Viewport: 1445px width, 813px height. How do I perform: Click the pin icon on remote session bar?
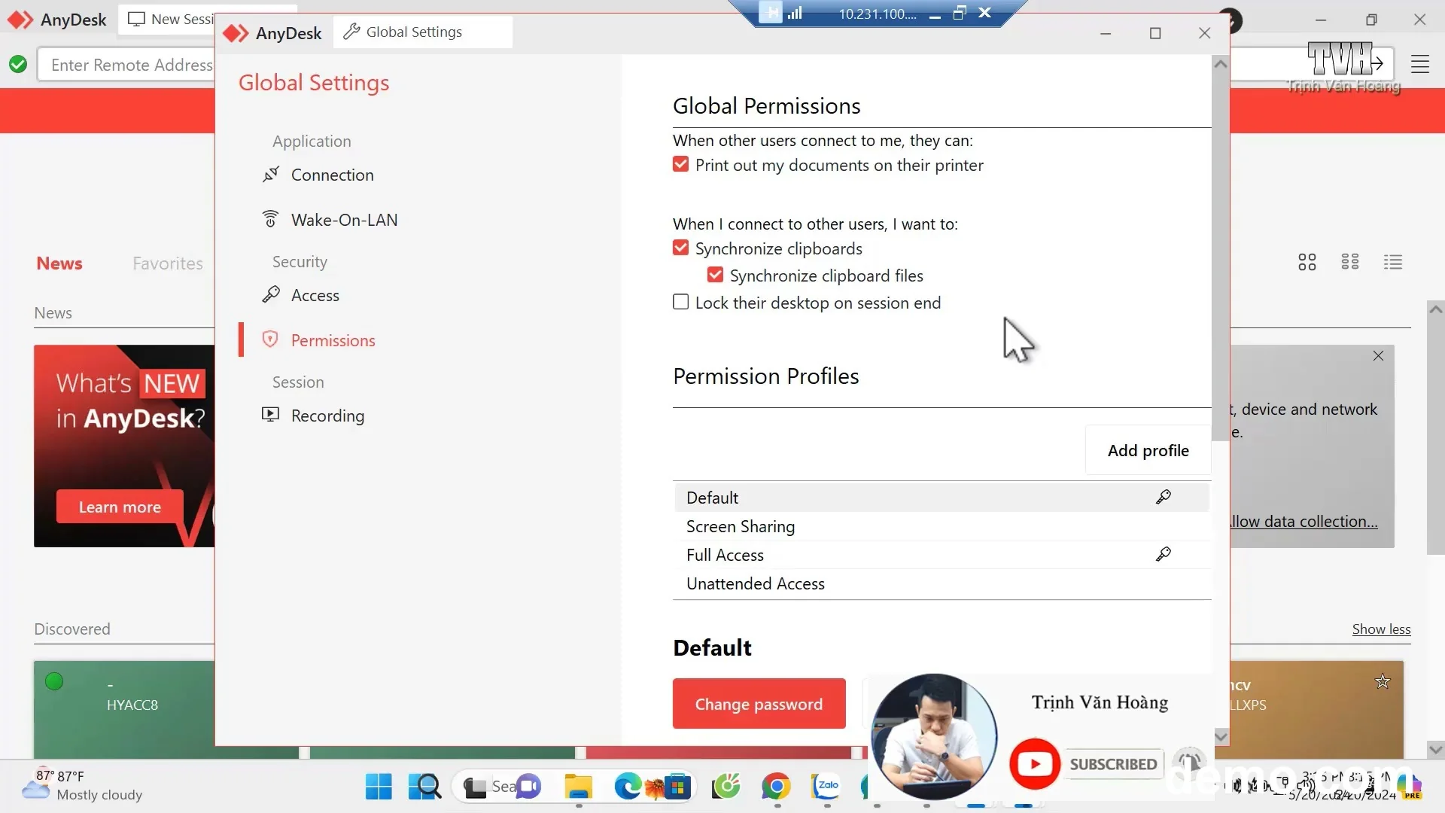770,13
